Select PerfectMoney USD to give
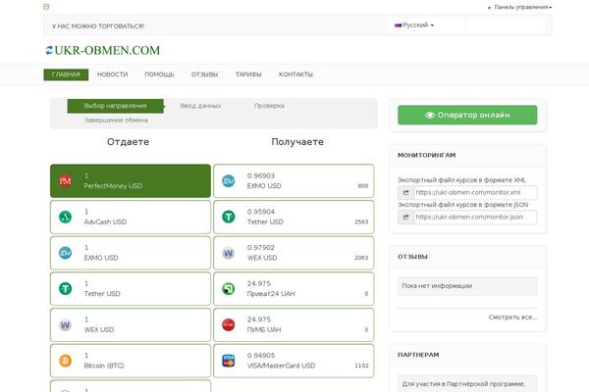Viewport: 589px width, 392px height. tap(131, 180)
